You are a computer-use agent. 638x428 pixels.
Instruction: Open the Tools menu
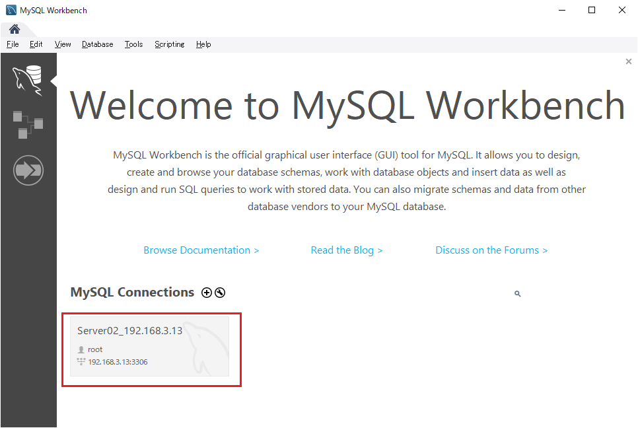pyautogui.click(x=133, y=44)
